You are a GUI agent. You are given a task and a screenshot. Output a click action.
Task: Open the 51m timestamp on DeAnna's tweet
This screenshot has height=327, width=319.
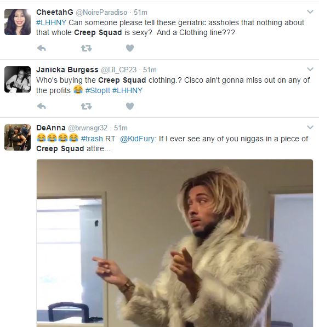pos(121,128)
